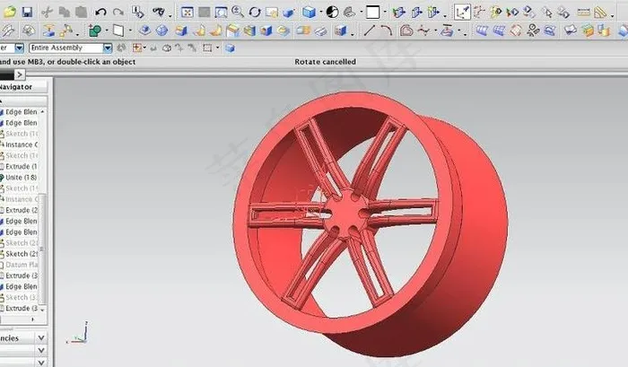Click the Save floppy disk icon
Screen dimensions: 628x367
click(x=27, y=12)
